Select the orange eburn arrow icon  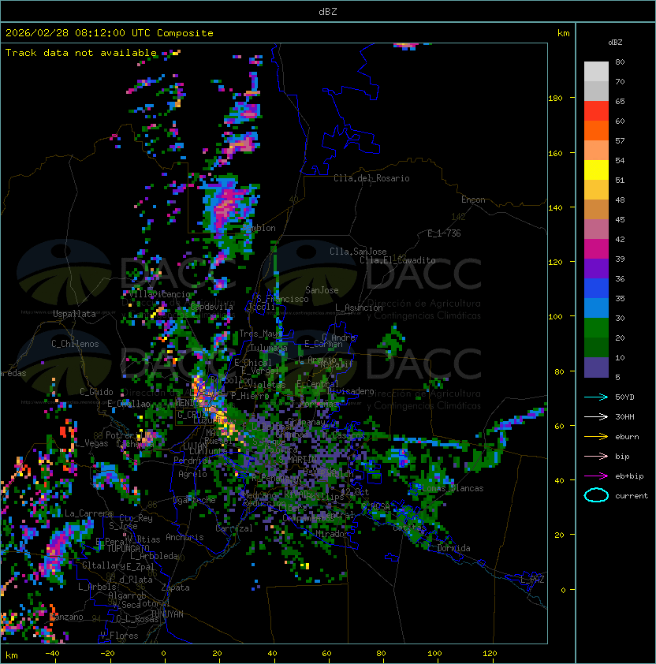coord(596,436)
